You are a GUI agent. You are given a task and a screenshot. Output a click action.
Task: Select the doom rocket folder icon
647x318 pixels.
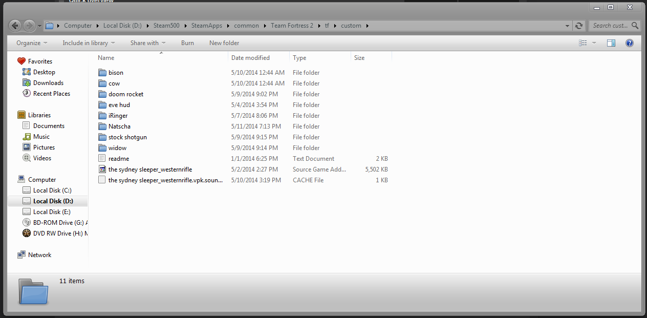pyautogui.click(x=102, y=94)
